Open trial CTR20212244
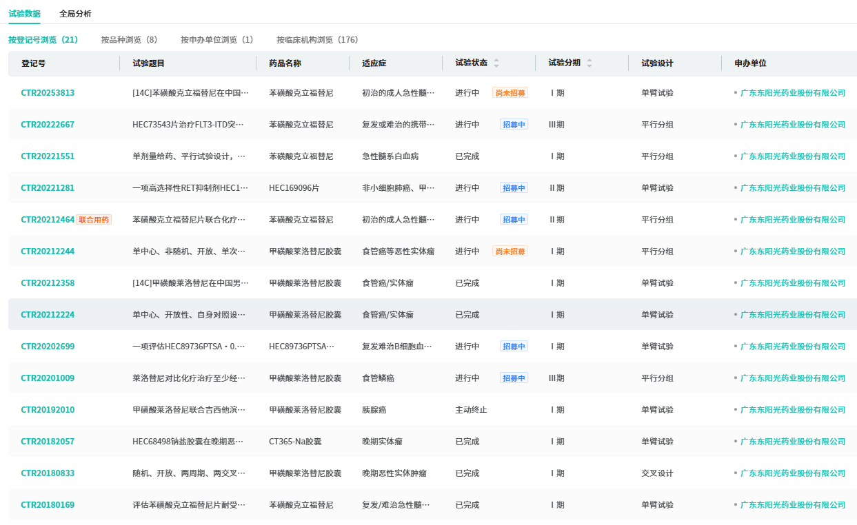This screenshot has height=525, width=857. pyautogui.click(x=48, y=251)
